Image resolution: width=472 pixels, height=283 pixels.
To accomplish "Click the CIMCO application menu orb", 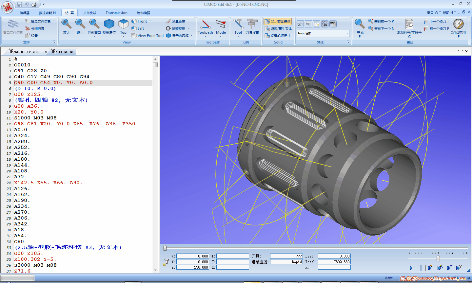I will [x=7, y=7].
